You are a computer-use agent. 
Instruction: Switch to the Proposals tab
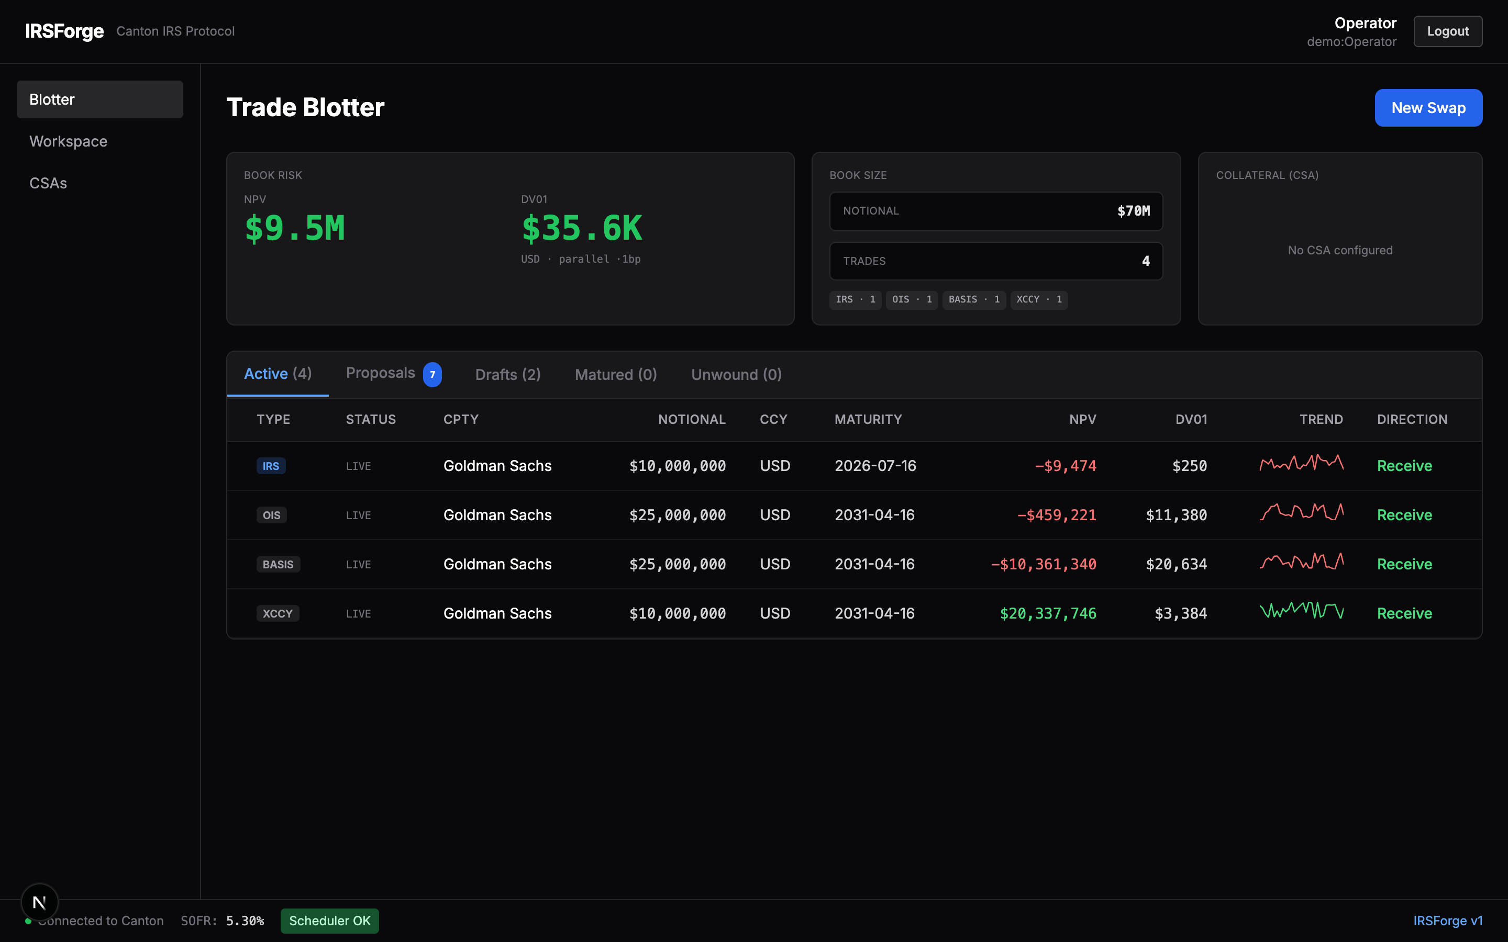tap(381, 373)
